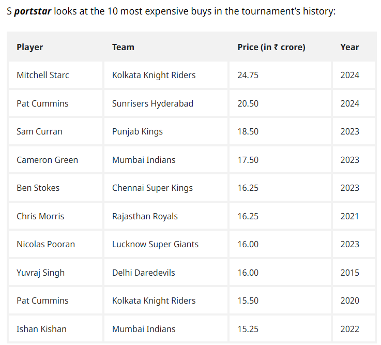Click the bold Sportstar text in the intro
381x345 pixels.
click(33, 11)
